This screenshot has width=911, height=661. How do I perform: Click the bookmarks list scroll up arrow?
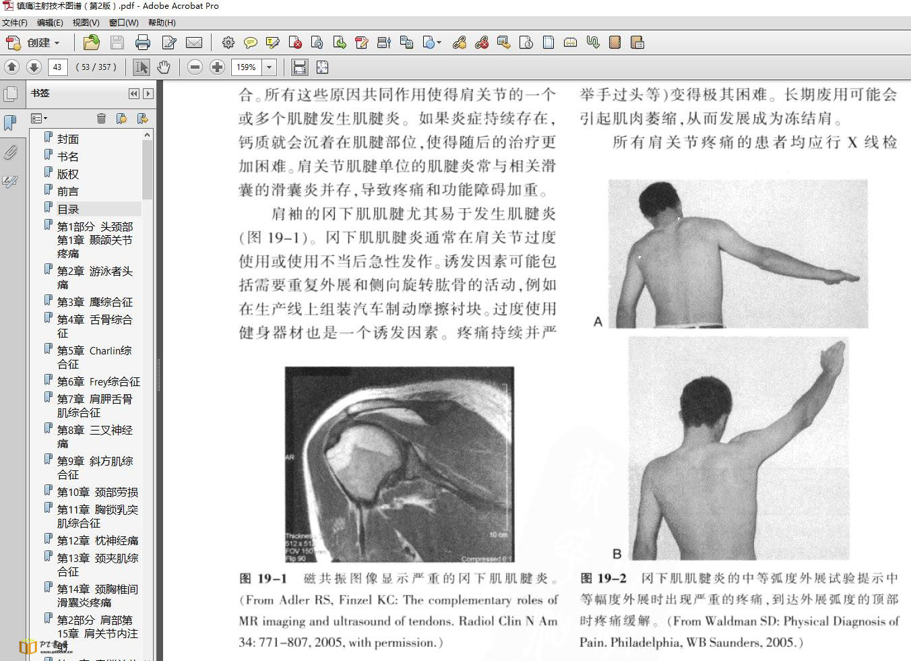point(147,136)
